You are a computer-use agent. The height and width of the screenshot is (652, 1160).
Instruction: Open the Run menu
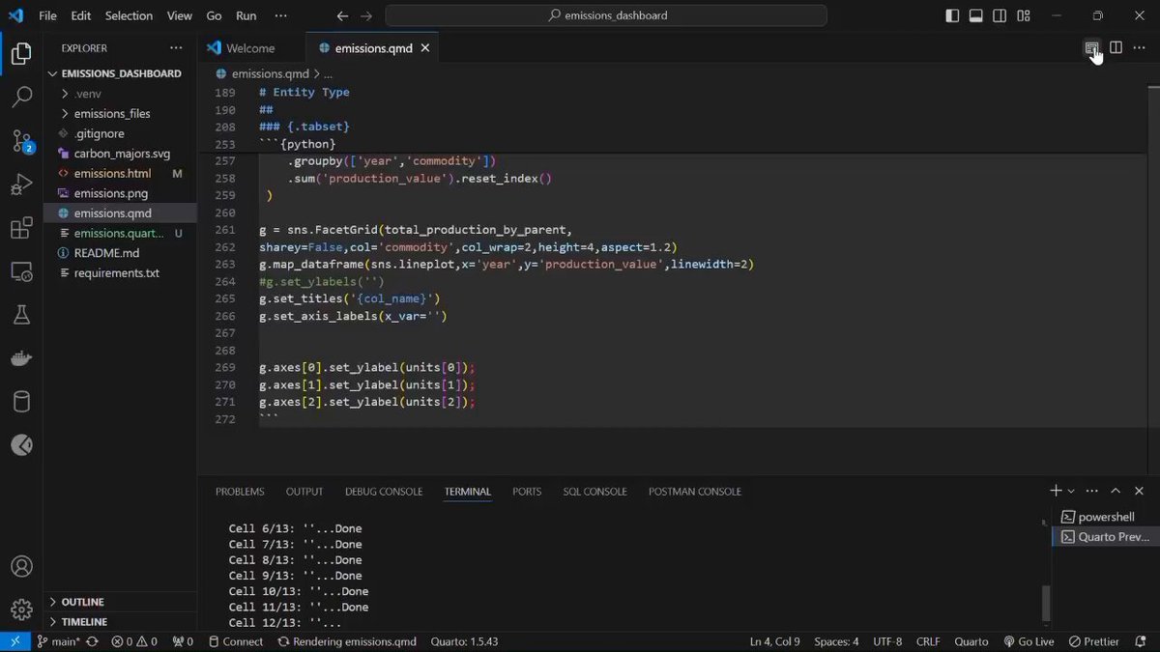246,15
